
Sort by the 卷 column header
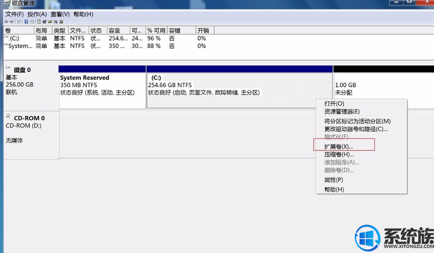point(19,30)
